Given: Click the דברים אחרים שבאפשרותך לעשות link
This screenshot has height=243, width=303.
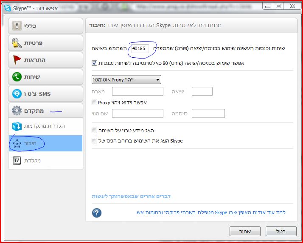Looking at the screenshot, I should coord(131,196).
